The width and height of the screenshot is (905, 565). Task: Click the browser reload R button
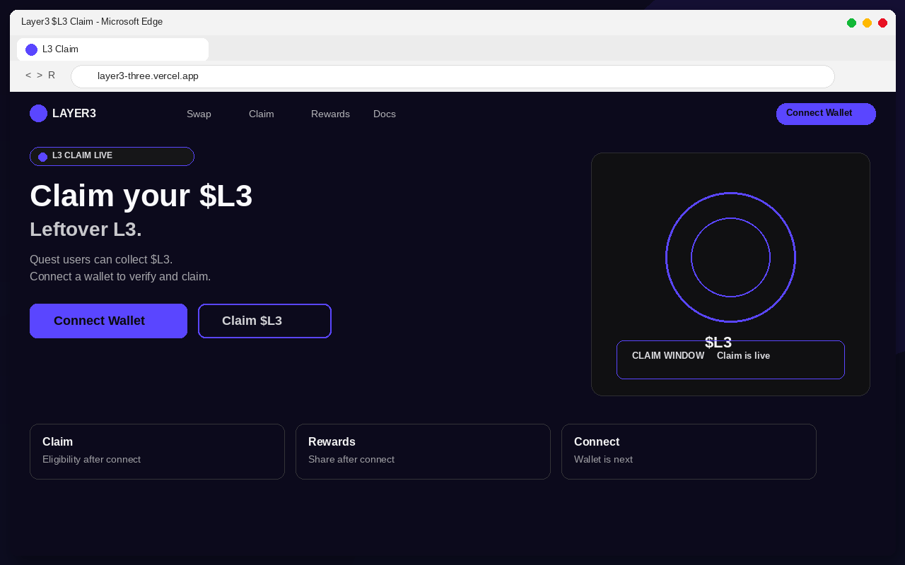point(52,76)
